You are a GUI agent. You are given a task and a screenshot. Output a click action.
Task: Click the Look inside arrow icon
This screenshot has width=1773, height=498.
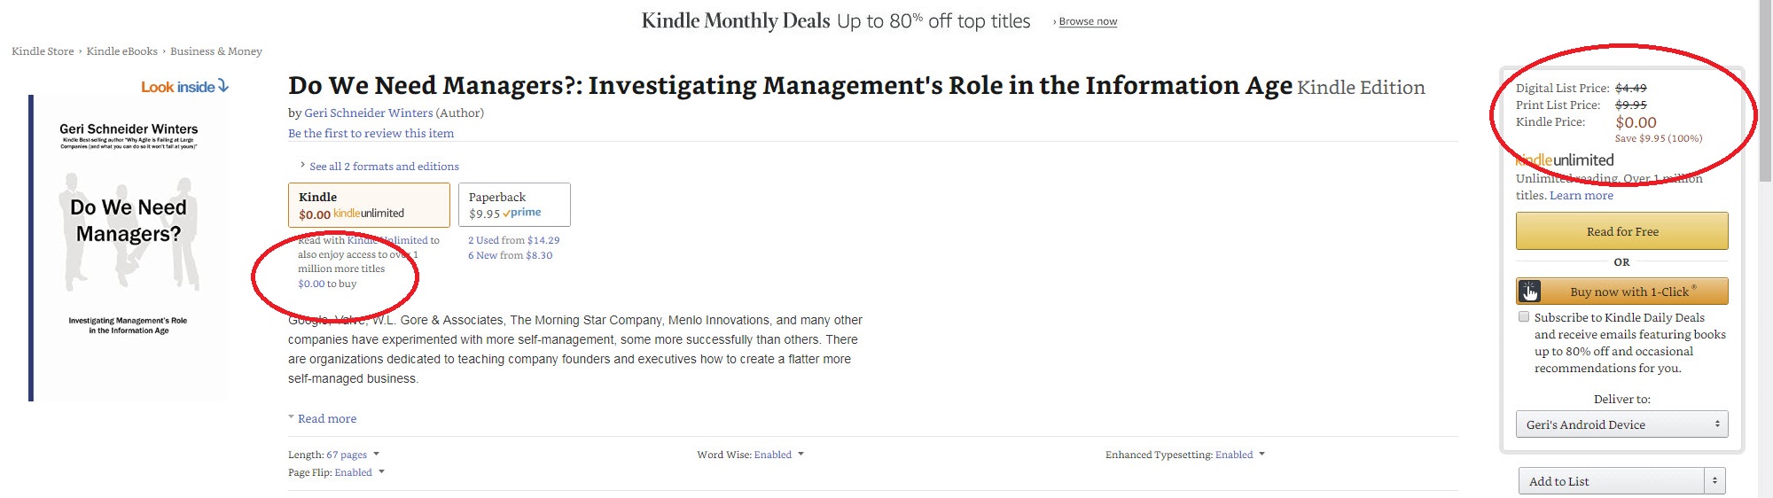pyautogui.click(x=223, y=86)
